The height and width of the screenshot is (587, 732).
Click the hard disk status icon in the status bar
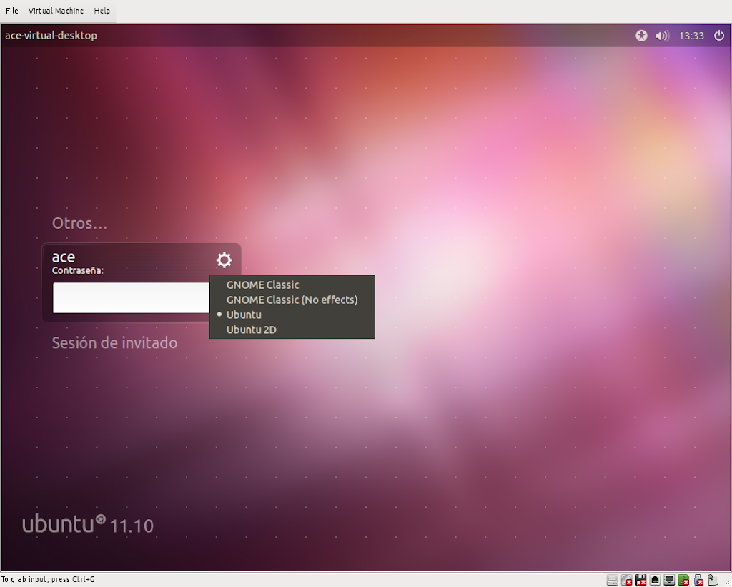(612, 580)
